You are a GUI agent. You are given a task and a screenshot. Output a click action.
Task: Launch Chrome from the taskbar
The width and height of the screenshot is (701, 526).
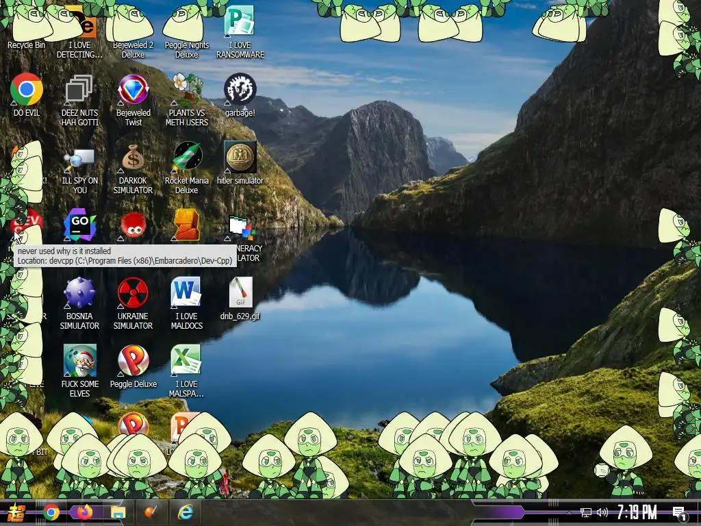click(x=51, y=512)
